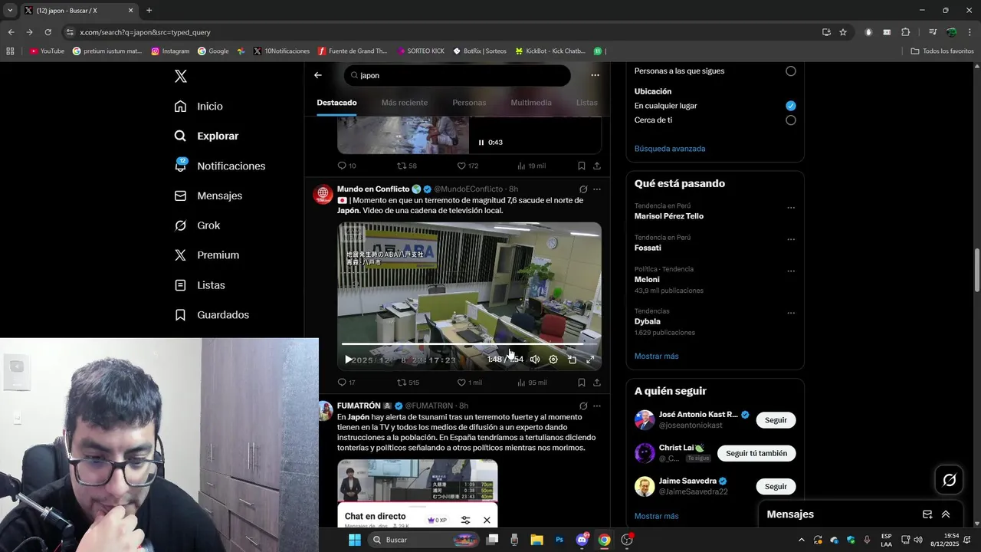Viewport: 981px width, 552px height.
Task: Select En cualquier lugar location option
Action: 791,106
